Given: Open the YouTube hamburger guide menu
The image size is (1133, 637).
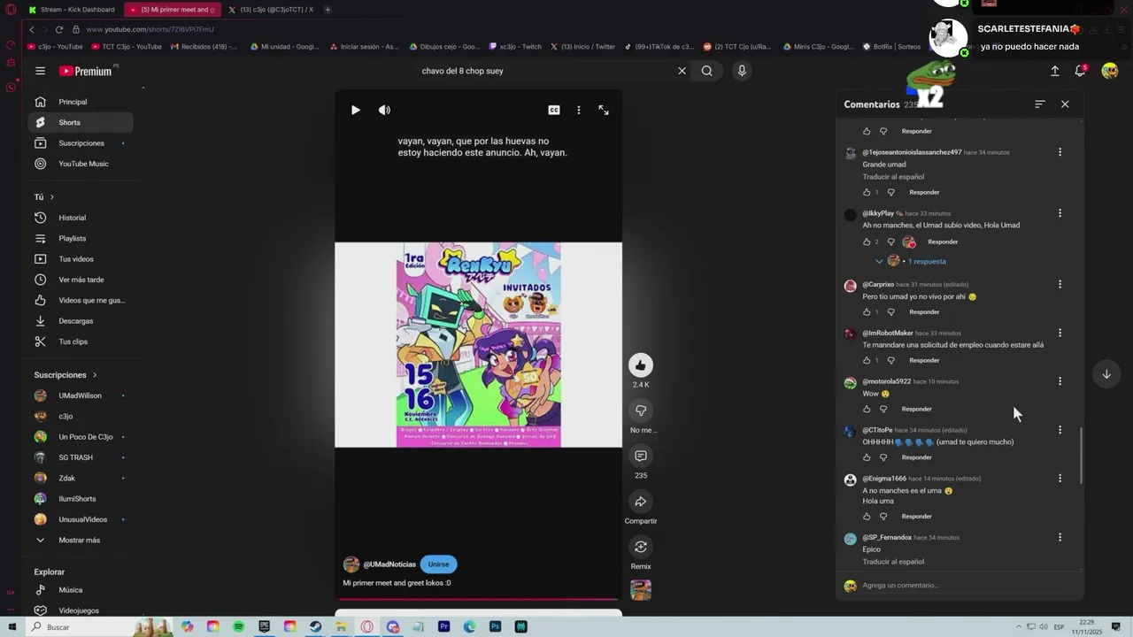Looking at the screenshot, I should 40,71.
